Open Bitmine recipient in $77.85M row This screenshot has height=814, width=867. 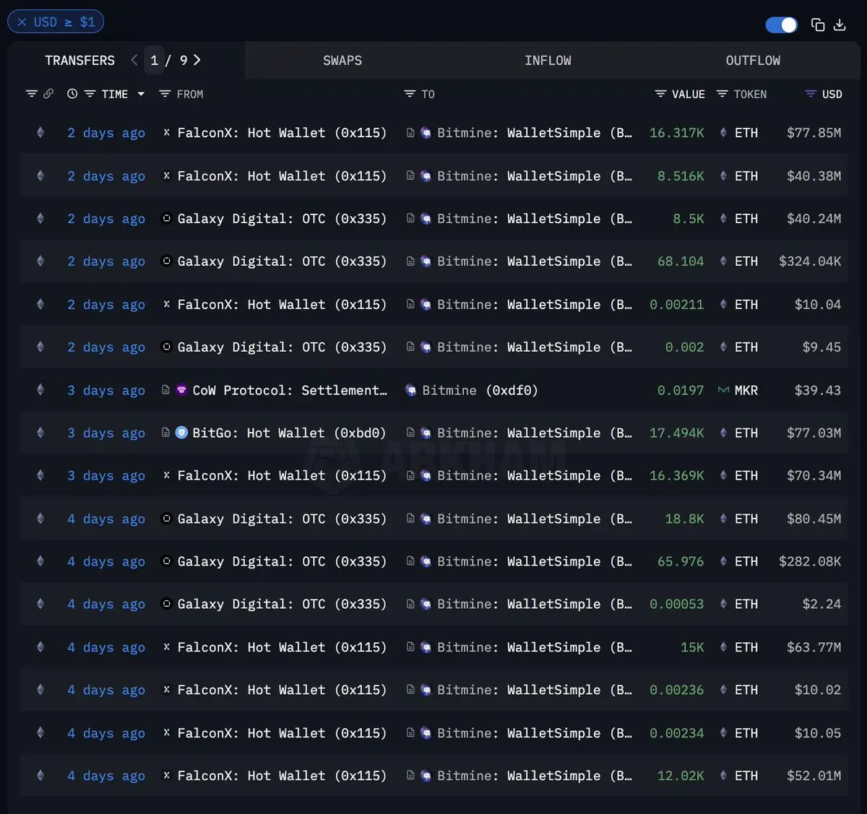535,133
